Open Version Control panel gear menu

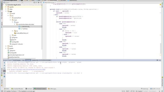point(157,60)
